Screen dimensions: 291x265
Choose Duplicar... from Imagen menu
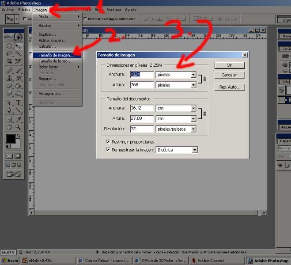pyautogui.click(x=57, y=34)
